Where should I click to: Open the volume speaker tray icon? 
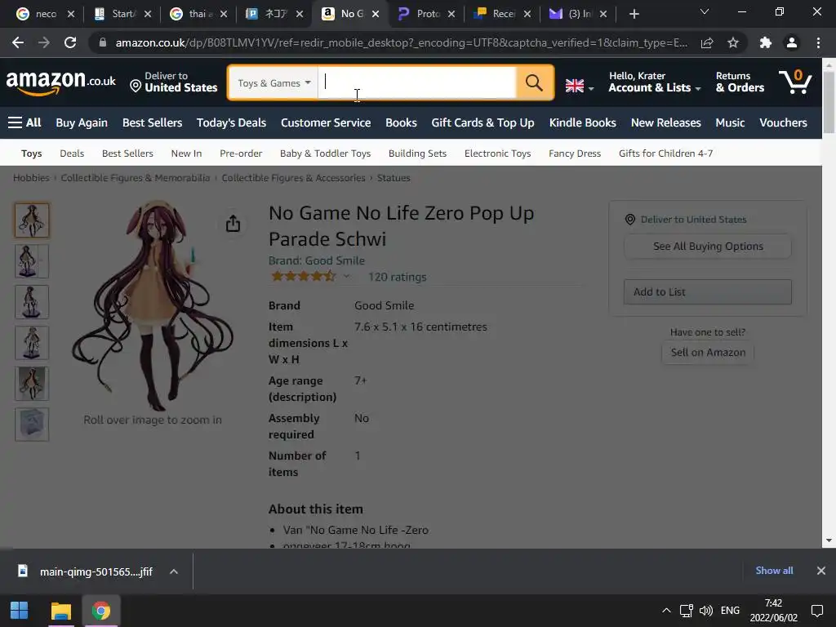point(706,611)
